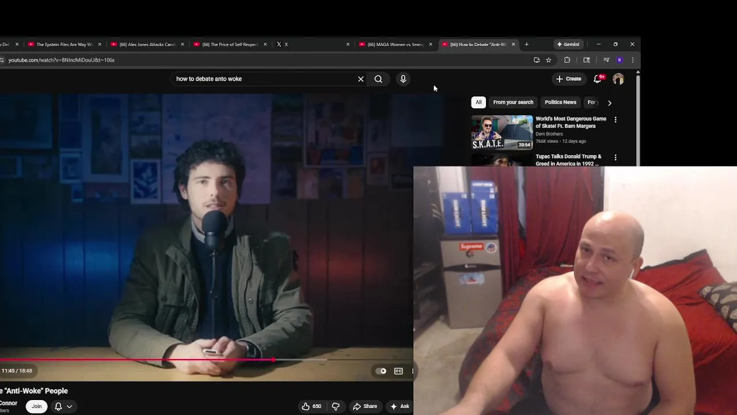Image resolution: width=737 pixels, height=415 pixels.
Task: Open Tupac Talks Donald Trump video title
Action: [568, 160]
